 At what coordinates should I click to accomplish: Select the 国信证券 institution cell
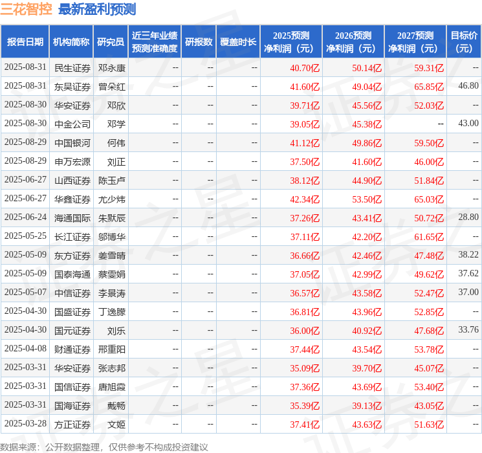[x=72, y=387]
